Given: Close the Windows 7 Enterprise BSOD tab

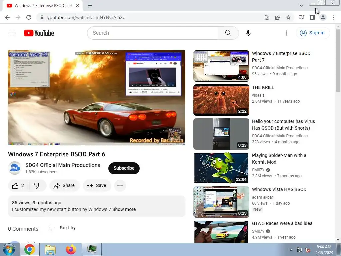Looking at the screenshot, I should point(77,6).
